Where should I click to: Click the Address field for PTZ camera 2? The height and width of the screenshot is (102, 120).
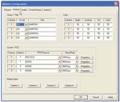coord(20,62)
